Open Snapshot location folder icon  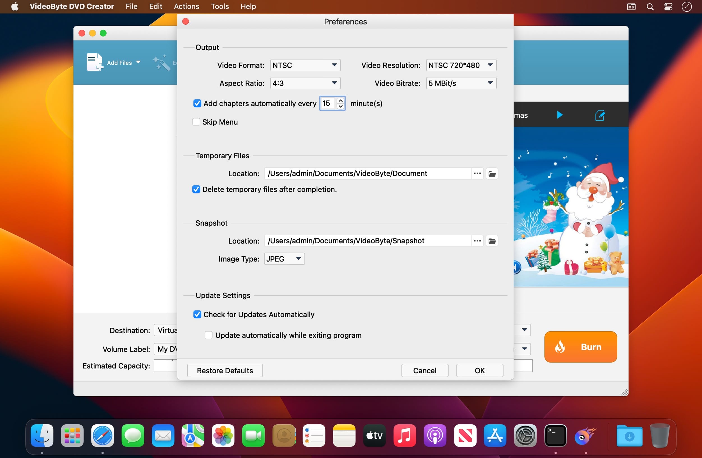tap(492, 241)
